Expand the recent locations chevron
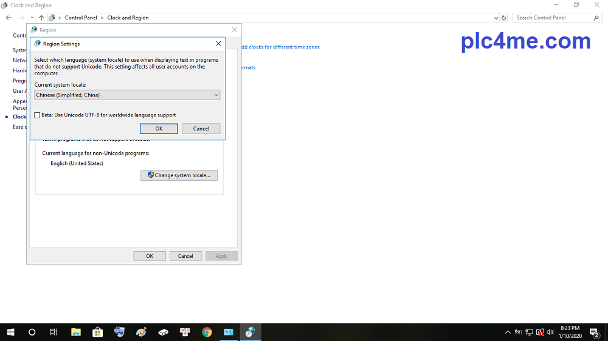The width and height of the screenshot is (608, 341). click(32, 18)
